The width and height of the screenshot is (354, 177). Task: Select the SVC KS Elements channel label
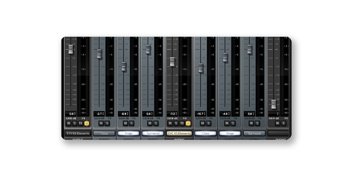click(179, 133)
